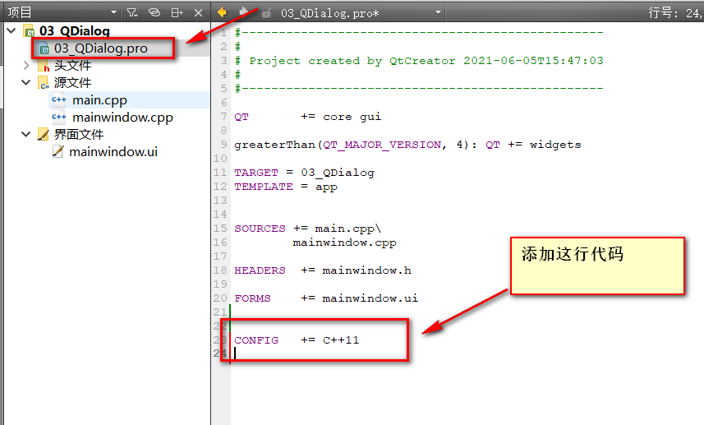Viewport: 704px width, 425px height.
Task: Toggle synchronize with editor link icon
Action: (154, 12)
